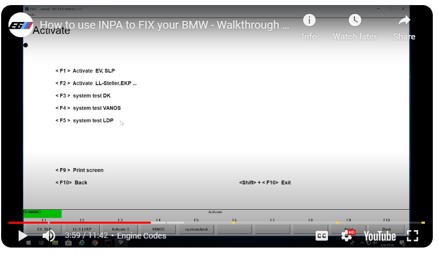Enter fullscreen mode
Viewport: 439px width, 256px height.
click(x=413, y=236)
